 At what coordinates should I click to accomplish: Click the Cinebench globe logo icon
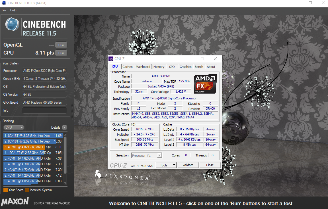pyautogui.click(x=12, y=24)
